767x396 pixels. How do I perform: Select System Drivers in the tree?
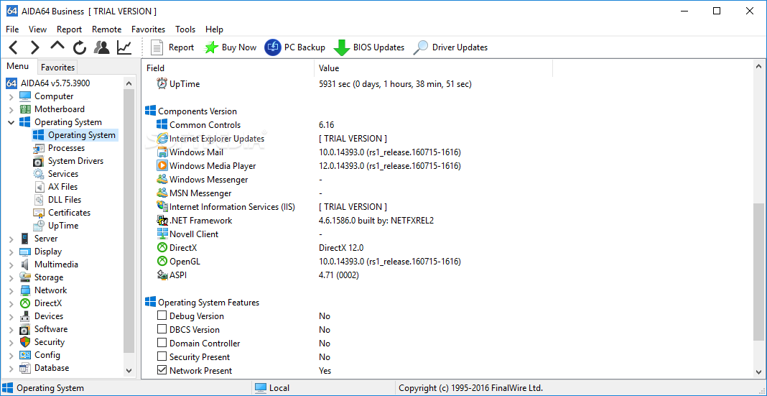coord(75,160)
